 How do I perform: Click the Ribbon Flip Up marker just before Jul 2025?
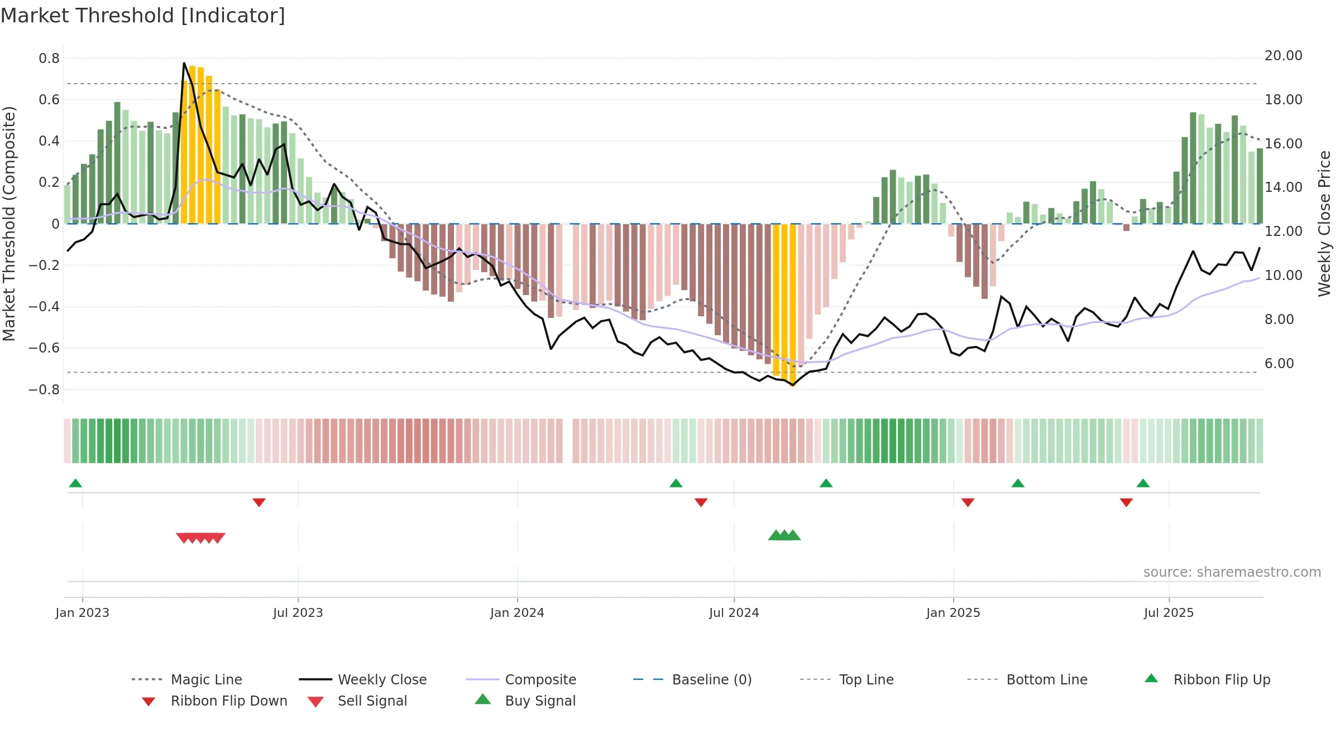(x=1143, y=483)
